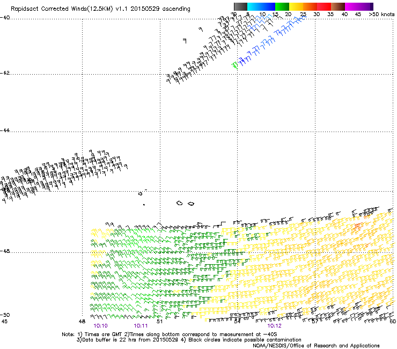397x349 pixels.
Task: Click the '-42' latitude axis label
Action: pyautogui.click(x=5, y=73)
